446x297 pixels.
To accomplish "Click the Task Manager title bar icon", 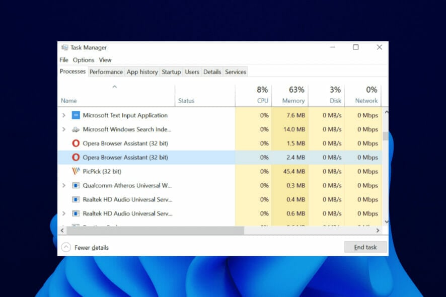I will [x=65, y=47].
